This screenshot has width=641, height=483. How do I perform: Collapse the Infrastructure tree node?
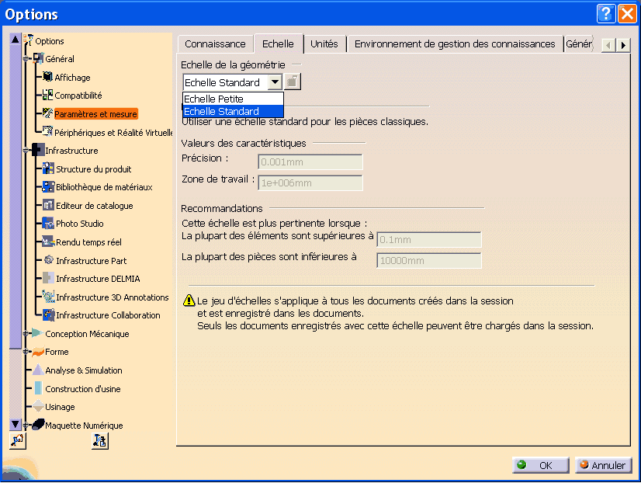coord(26,150)
